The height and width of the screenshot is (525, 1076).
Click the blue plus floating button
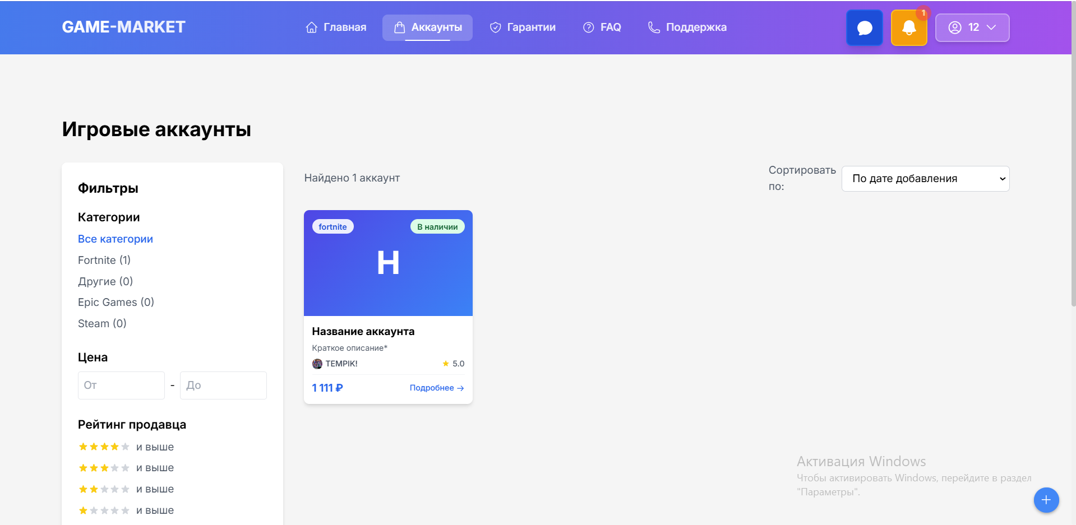pyautogui.click(x=1046, y=500)
